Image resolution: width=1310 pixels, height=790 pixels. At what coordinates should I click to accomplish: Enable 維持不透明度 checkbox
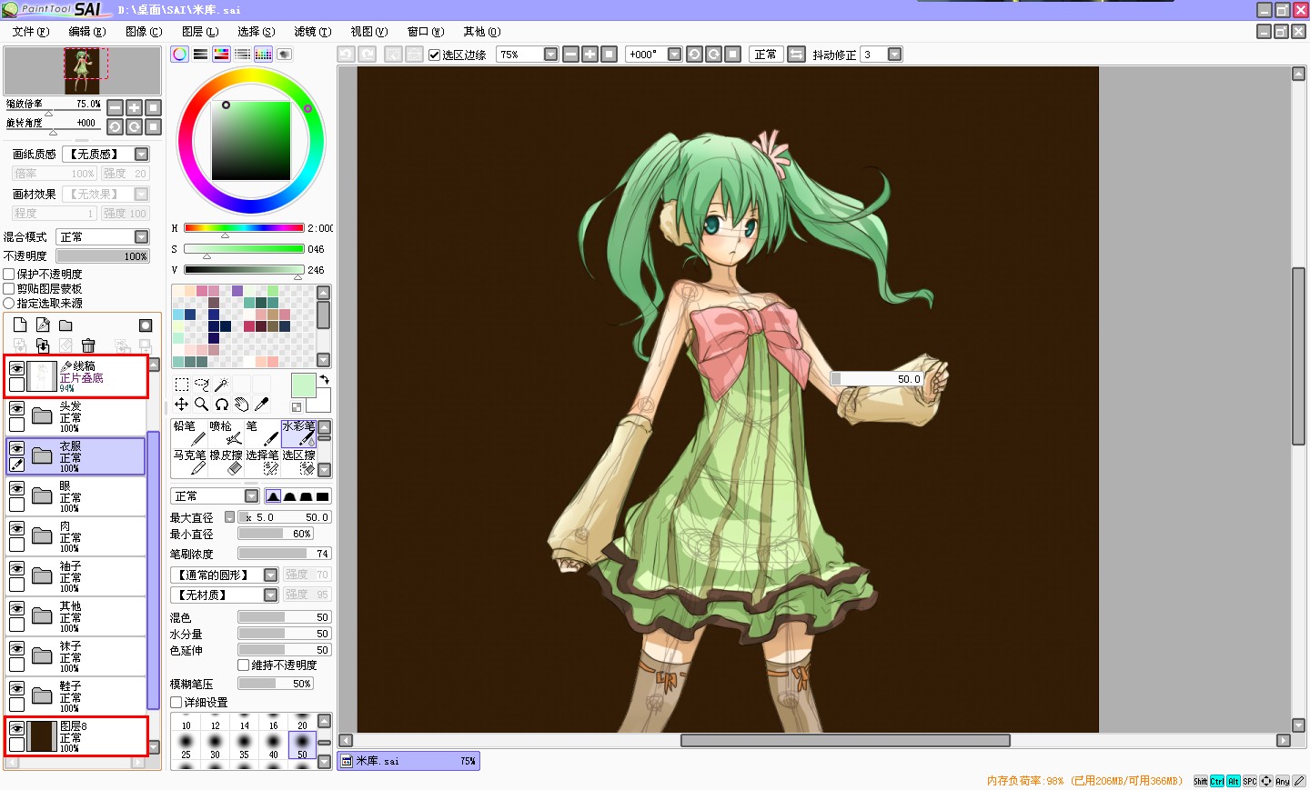pos(244,665)
